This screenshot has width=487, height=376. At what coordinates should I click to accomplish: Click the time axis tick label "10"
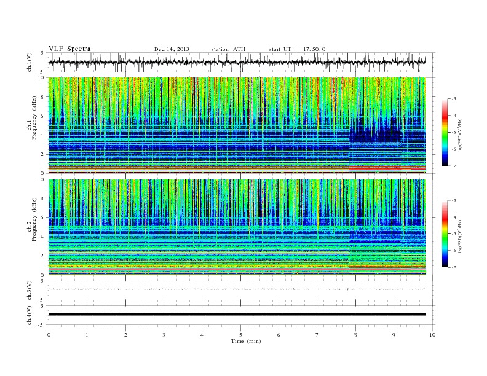pyautogui.click(x=432, y=335)
